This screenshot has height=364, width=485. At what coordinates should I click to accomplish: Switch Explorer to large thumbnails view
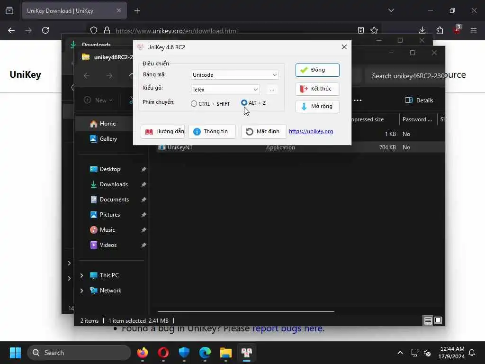click(438, 321)
